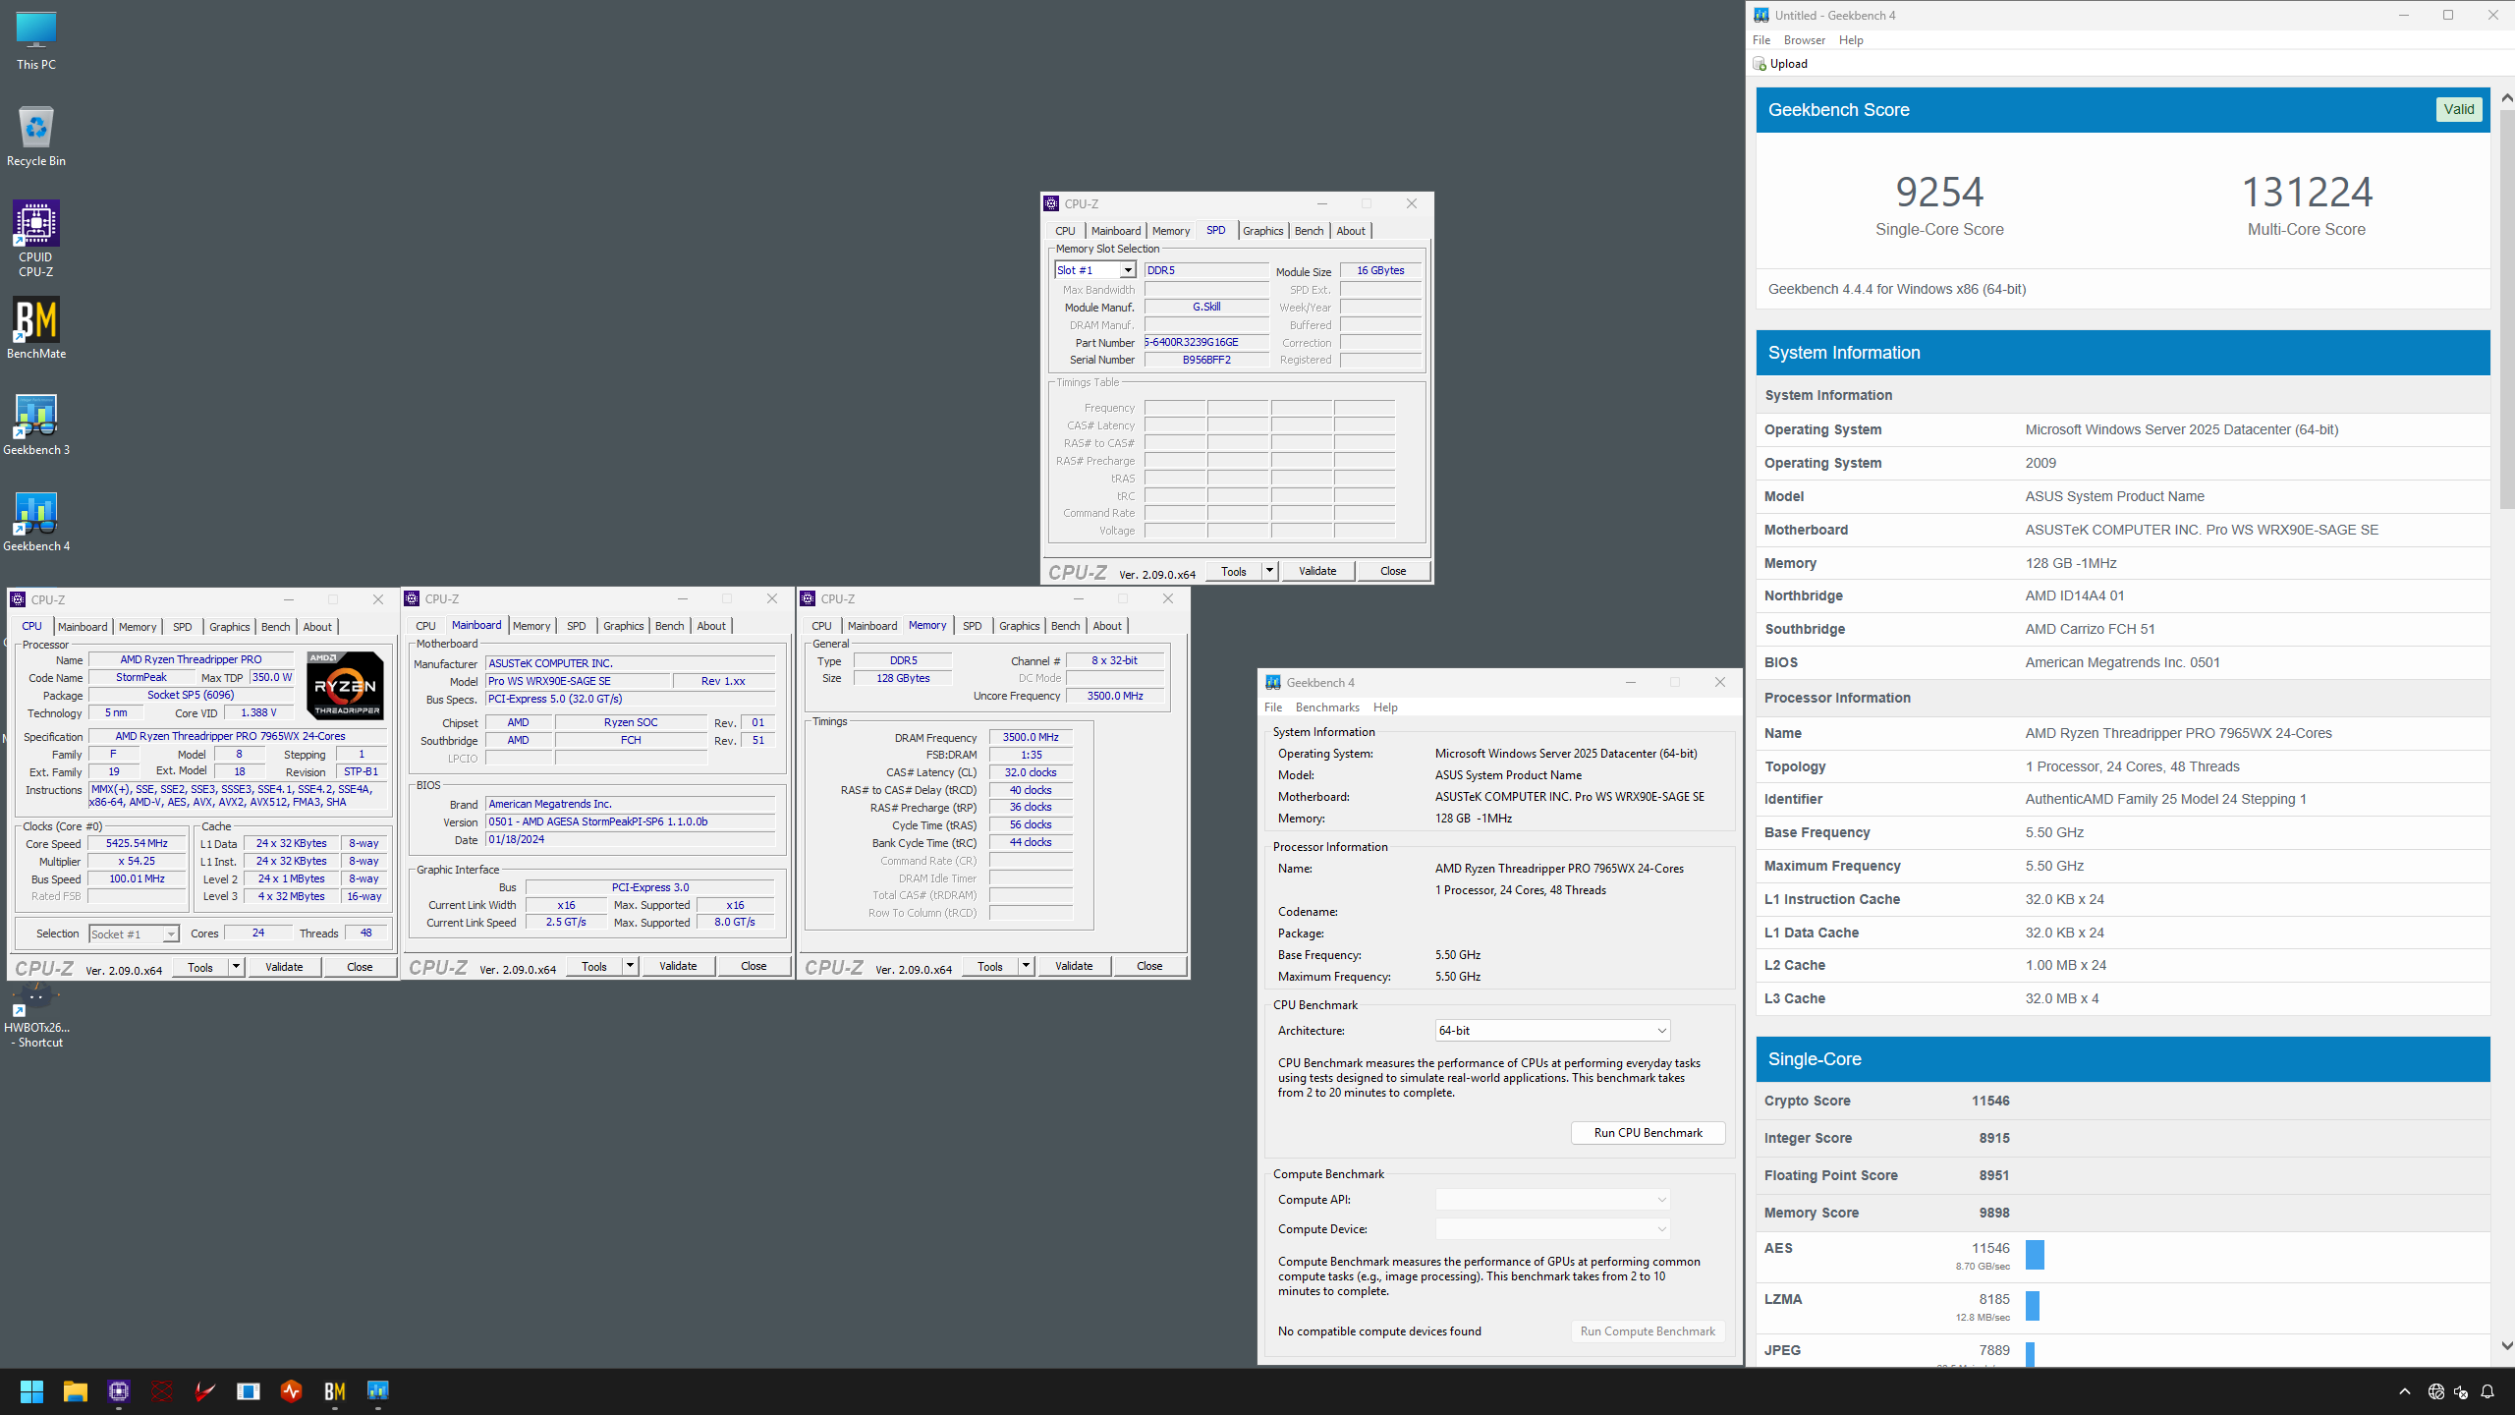Click the Core Speed 5425.54 MHz field

pyautogui.click(x=138, y=844)
